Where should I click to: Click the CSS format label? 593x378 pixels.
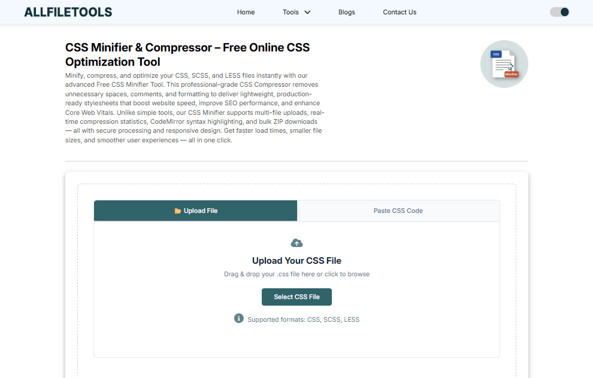[x=313, y=319]
